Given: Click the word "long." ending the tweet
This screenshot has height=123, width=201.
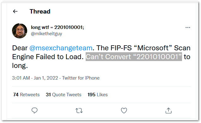Looking at the screenshot, I should tap(20, 65).
